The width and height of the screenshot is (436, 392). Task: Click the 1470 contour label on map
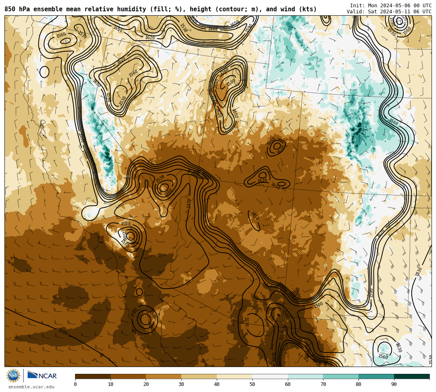point(189,204)
